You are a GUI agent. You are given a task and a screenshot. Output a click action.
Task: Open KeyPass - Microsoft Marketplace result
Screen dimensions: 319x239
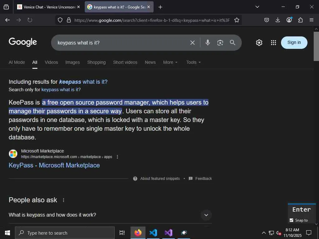pos(54,165)
